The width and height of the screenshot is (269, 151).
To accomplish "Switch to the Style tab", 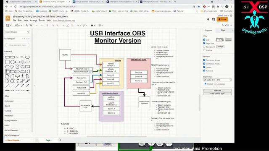I will click(x=223, y=30).
